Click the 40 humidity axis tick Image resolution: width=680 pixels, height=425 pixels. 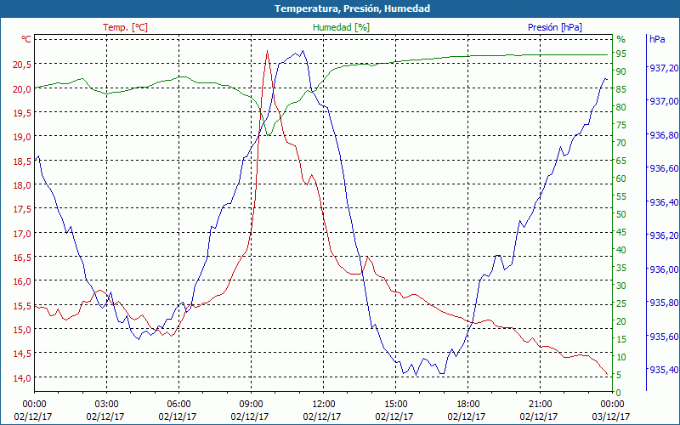pyautogui.click(x=621, y=250)
